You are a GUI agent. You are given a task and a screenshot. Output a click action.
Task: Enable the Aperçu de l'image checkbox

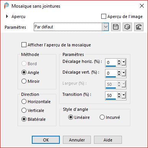(x=104, y=16)
